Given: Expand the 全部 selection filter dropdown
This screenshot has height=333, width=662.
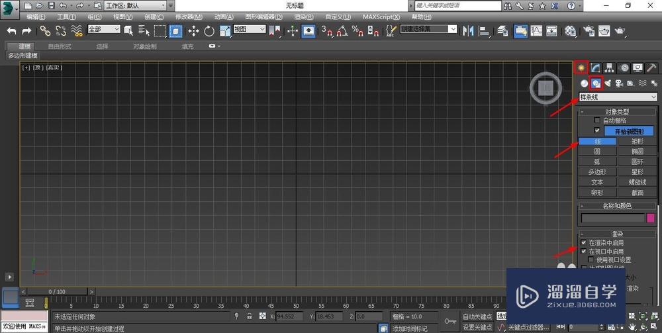Looking at the screenshot, I should pos(104,29).
